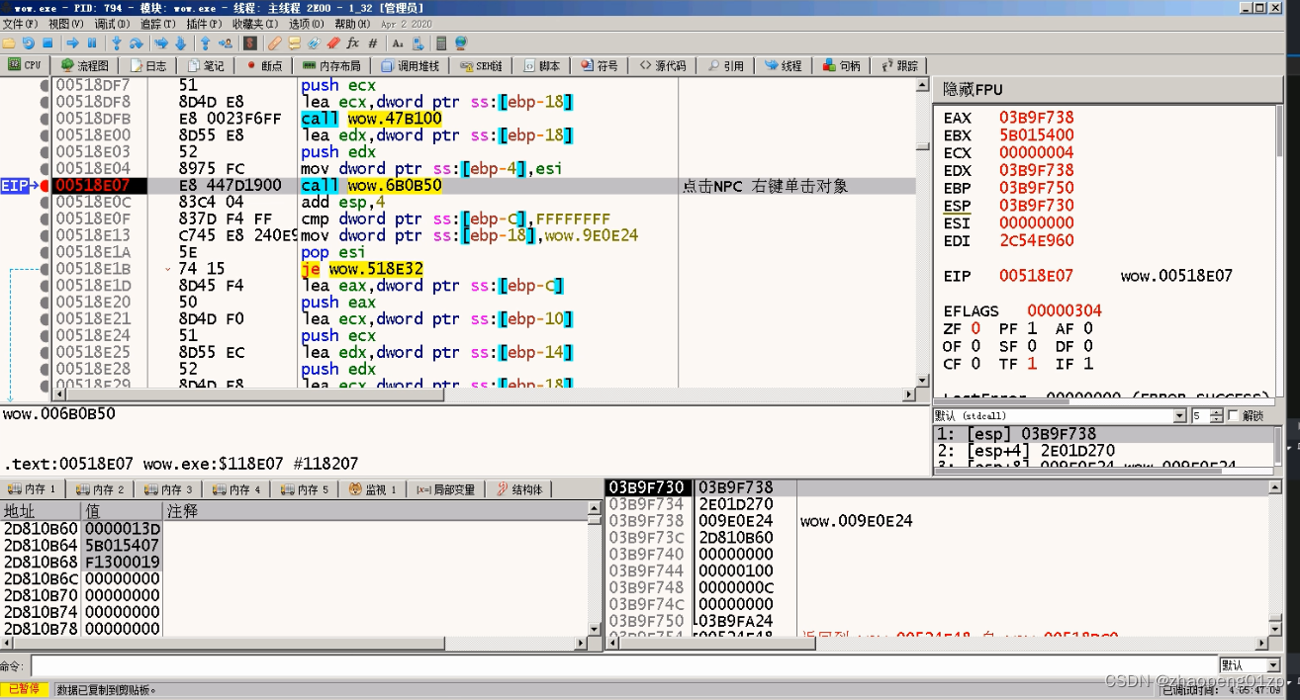Image resolution: width=1300 pixels, height=700 pixels.
Task: Click the hash (#) toolbar icon
Action: pyautogui.click(x=373, y=44)
